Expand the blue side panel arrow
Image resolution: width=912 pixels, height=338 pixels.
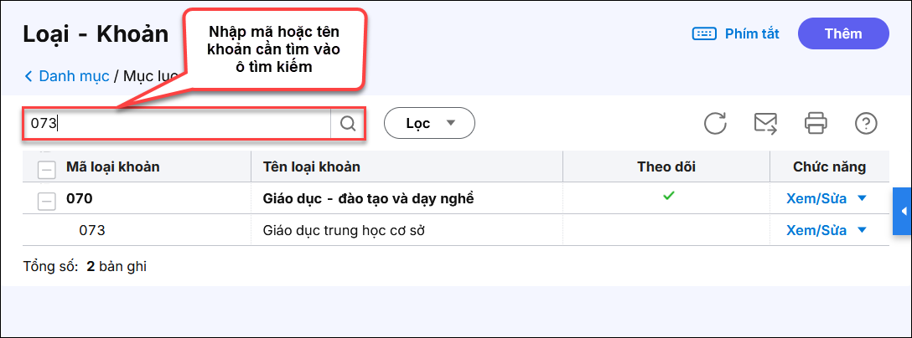903,212
